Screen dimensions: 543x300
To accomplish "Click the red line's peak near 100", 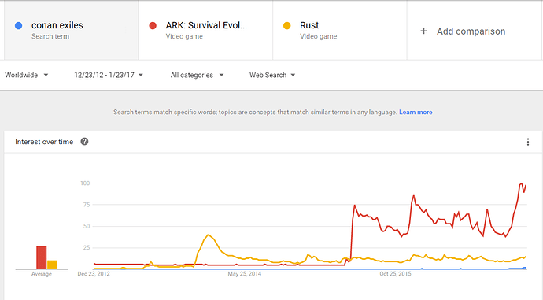I will (x=521, y=183).
